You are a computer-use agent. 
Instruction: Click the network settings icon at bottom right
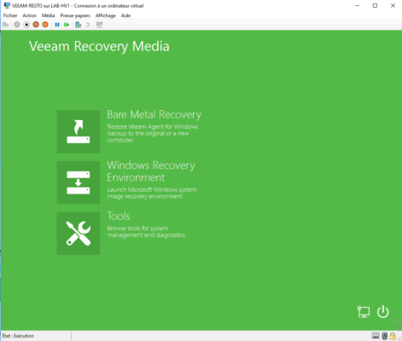364,312
